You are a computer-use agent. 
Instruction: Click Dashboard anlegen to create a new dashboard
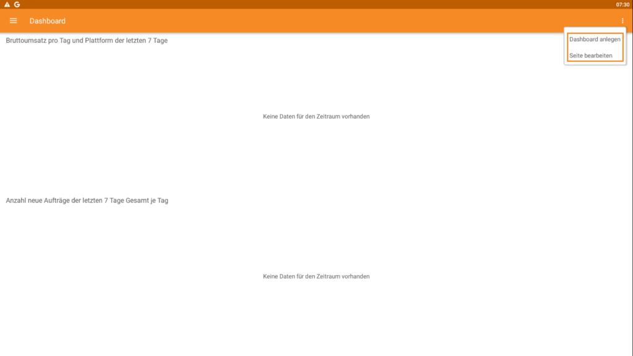point(594,39)
